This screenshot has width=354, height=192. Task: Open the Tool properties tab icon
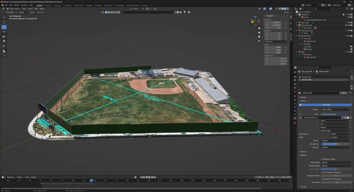click(295, 72)
